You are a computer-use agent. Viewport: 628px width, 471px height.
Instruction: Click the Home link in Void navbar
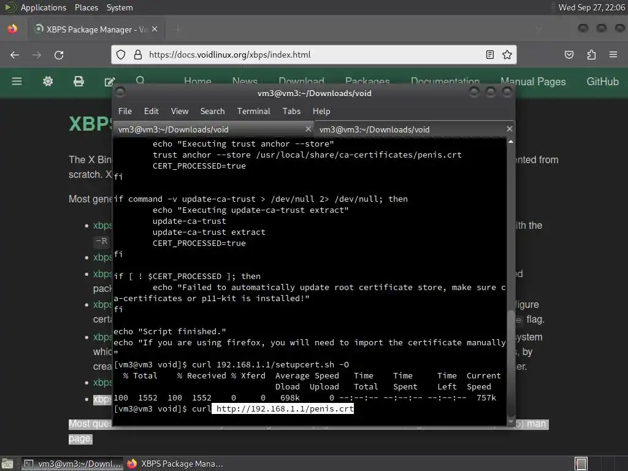(197, 82)
